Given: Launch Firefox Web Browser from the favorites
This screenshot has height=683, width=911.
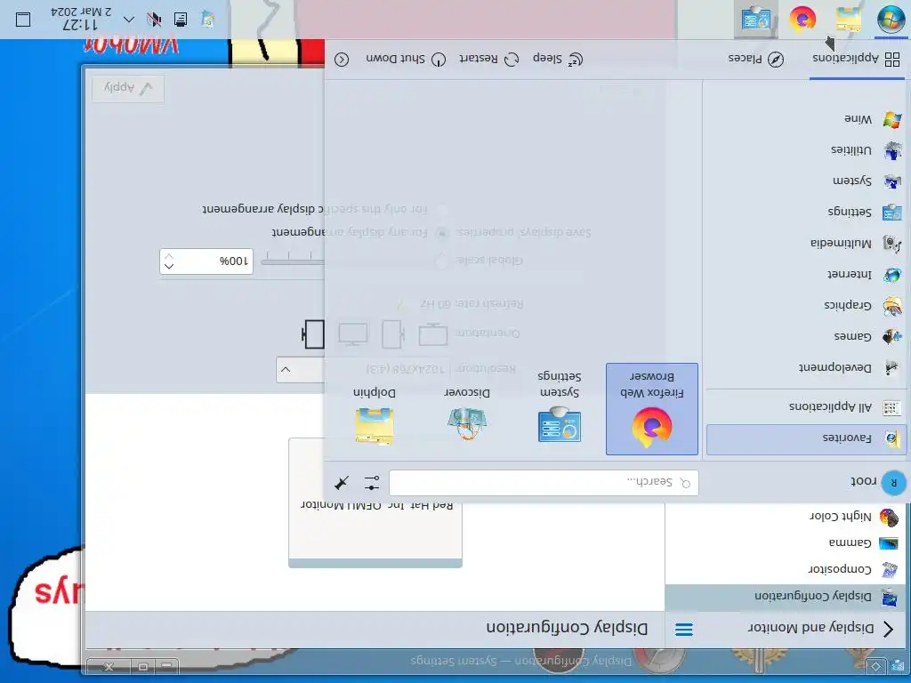Looking at the screenshot, I should (x=652, y=409).
